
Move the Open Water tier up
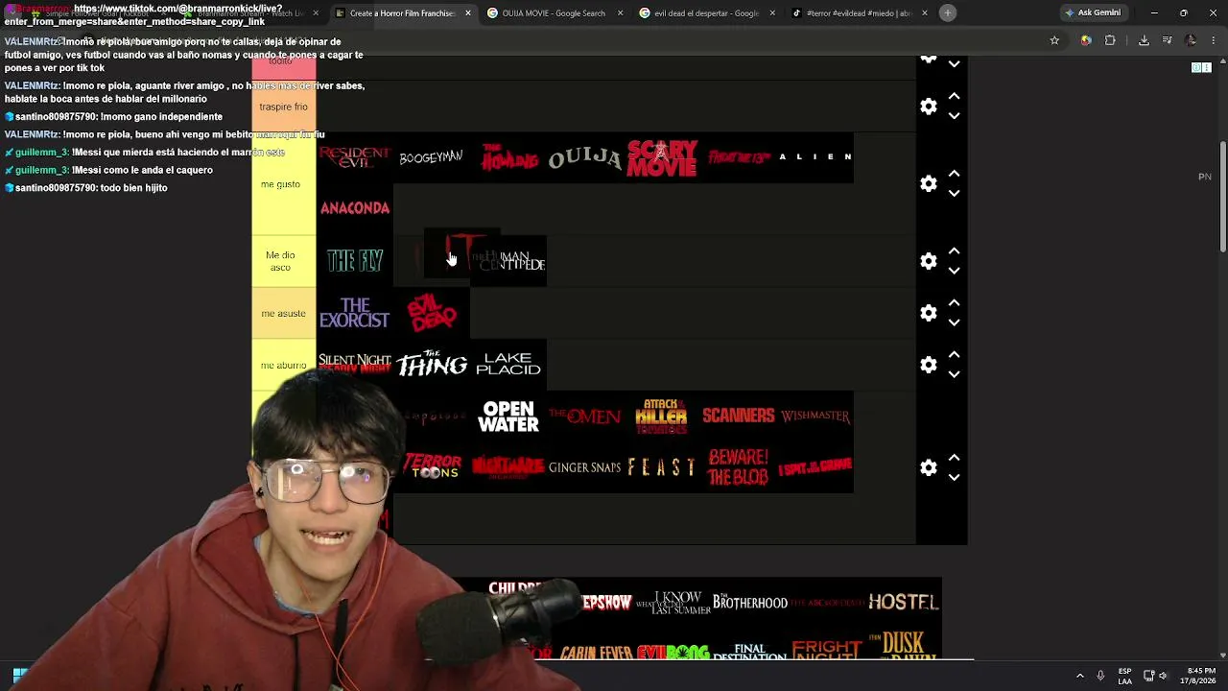954,458
